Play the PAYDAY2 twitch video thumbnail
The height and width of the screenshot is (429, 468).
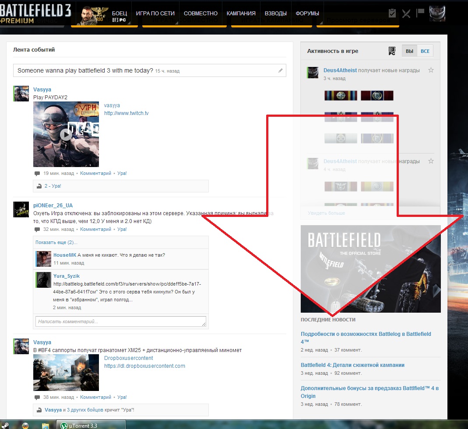pos(66,134)
